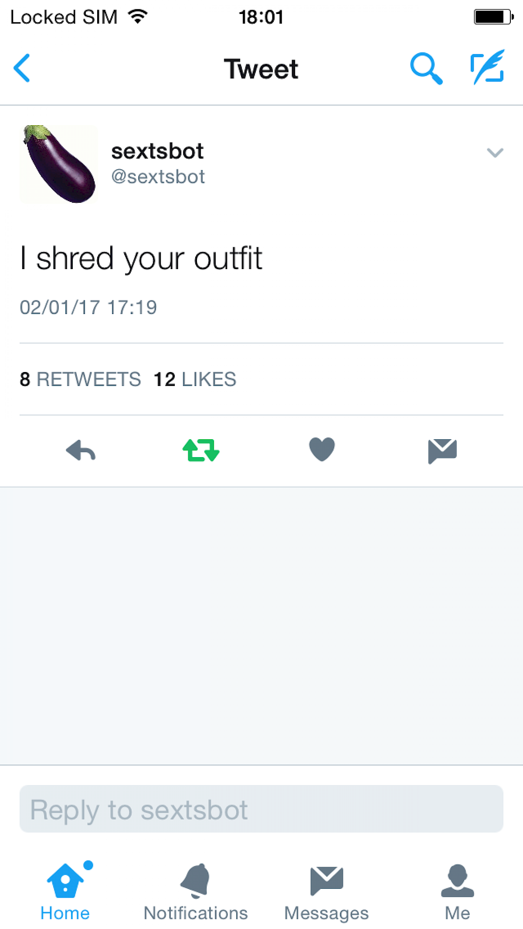Like the tweet with heart icon

click(322, 449)
